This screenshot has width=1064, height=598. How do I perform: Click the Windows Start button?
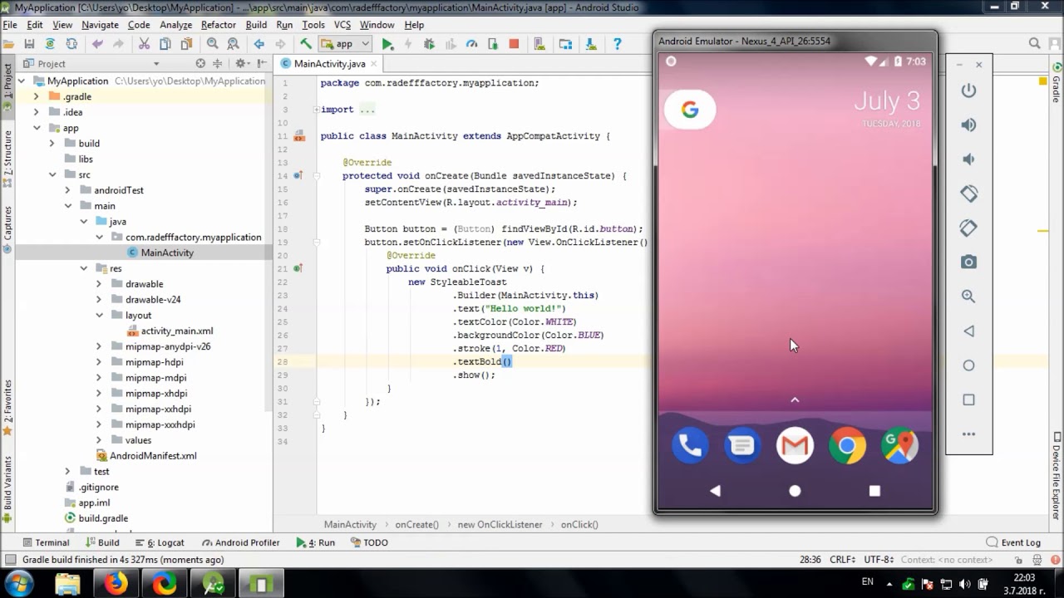[18, 584]
